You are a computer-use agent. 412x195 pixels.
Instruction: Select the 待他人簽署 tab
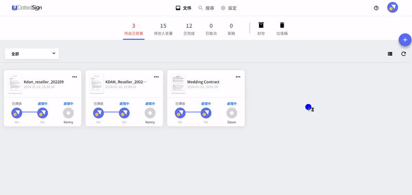point(163,29)
